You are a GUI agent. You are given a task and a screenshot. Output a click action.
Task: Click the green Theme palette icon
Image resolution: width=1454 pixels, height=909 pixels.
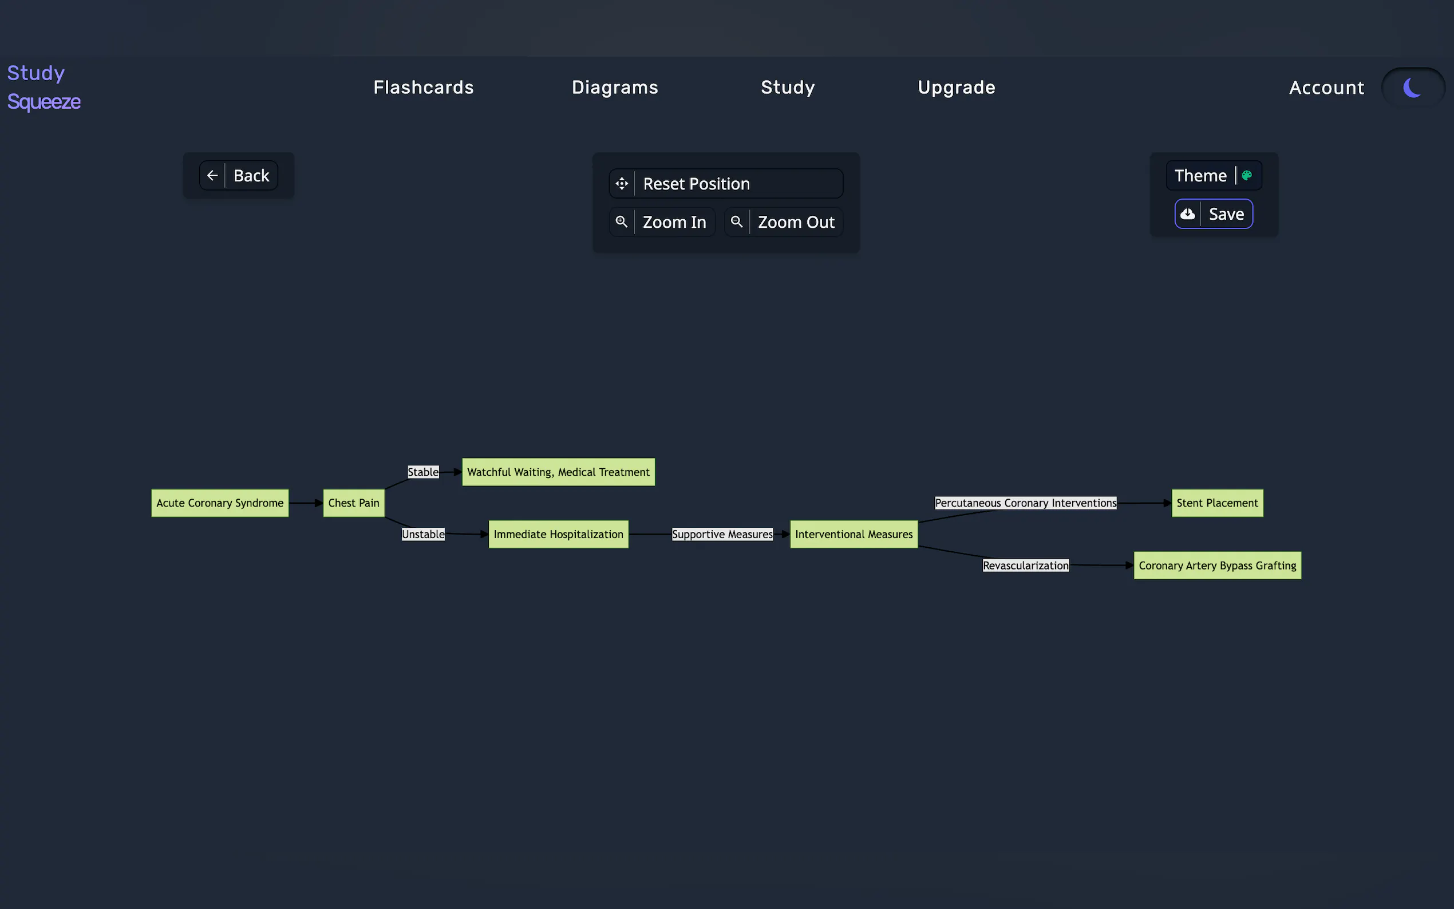tap(1247, 176)
